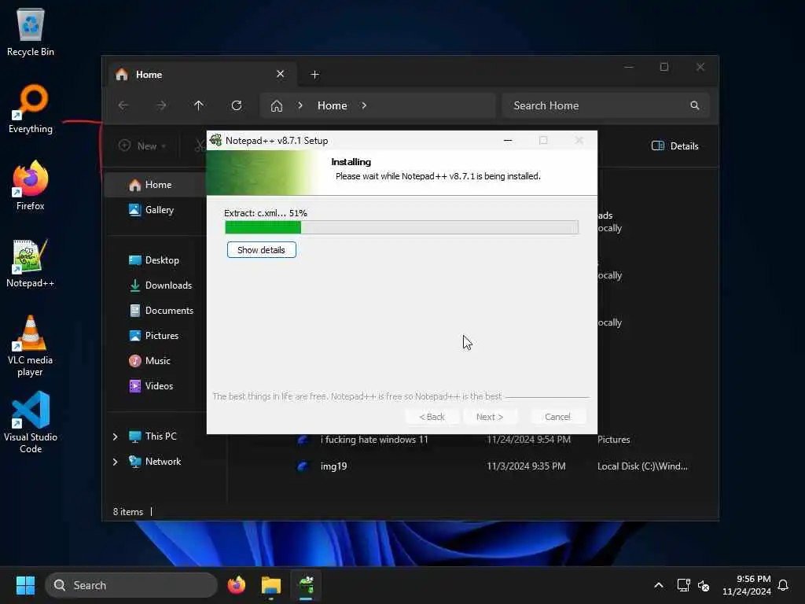The image size is (805, 604).
Task: Refresh the File Explorer view
Action: (x=237, y=105)
